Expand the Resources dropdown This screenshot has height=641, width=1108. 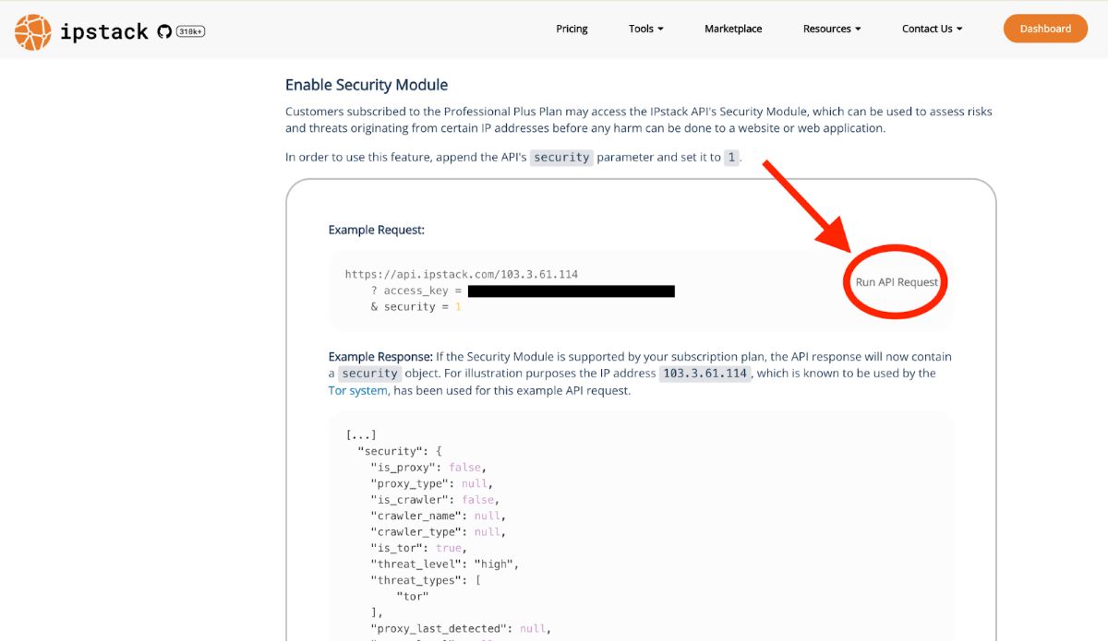point(831,29)
